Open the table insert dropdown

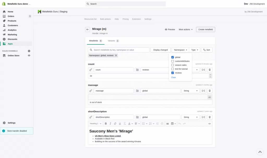pos(173,124)
